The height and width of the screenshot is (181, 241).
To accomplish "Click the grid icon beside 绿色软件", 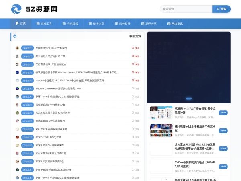I will [x=116, y=23].
